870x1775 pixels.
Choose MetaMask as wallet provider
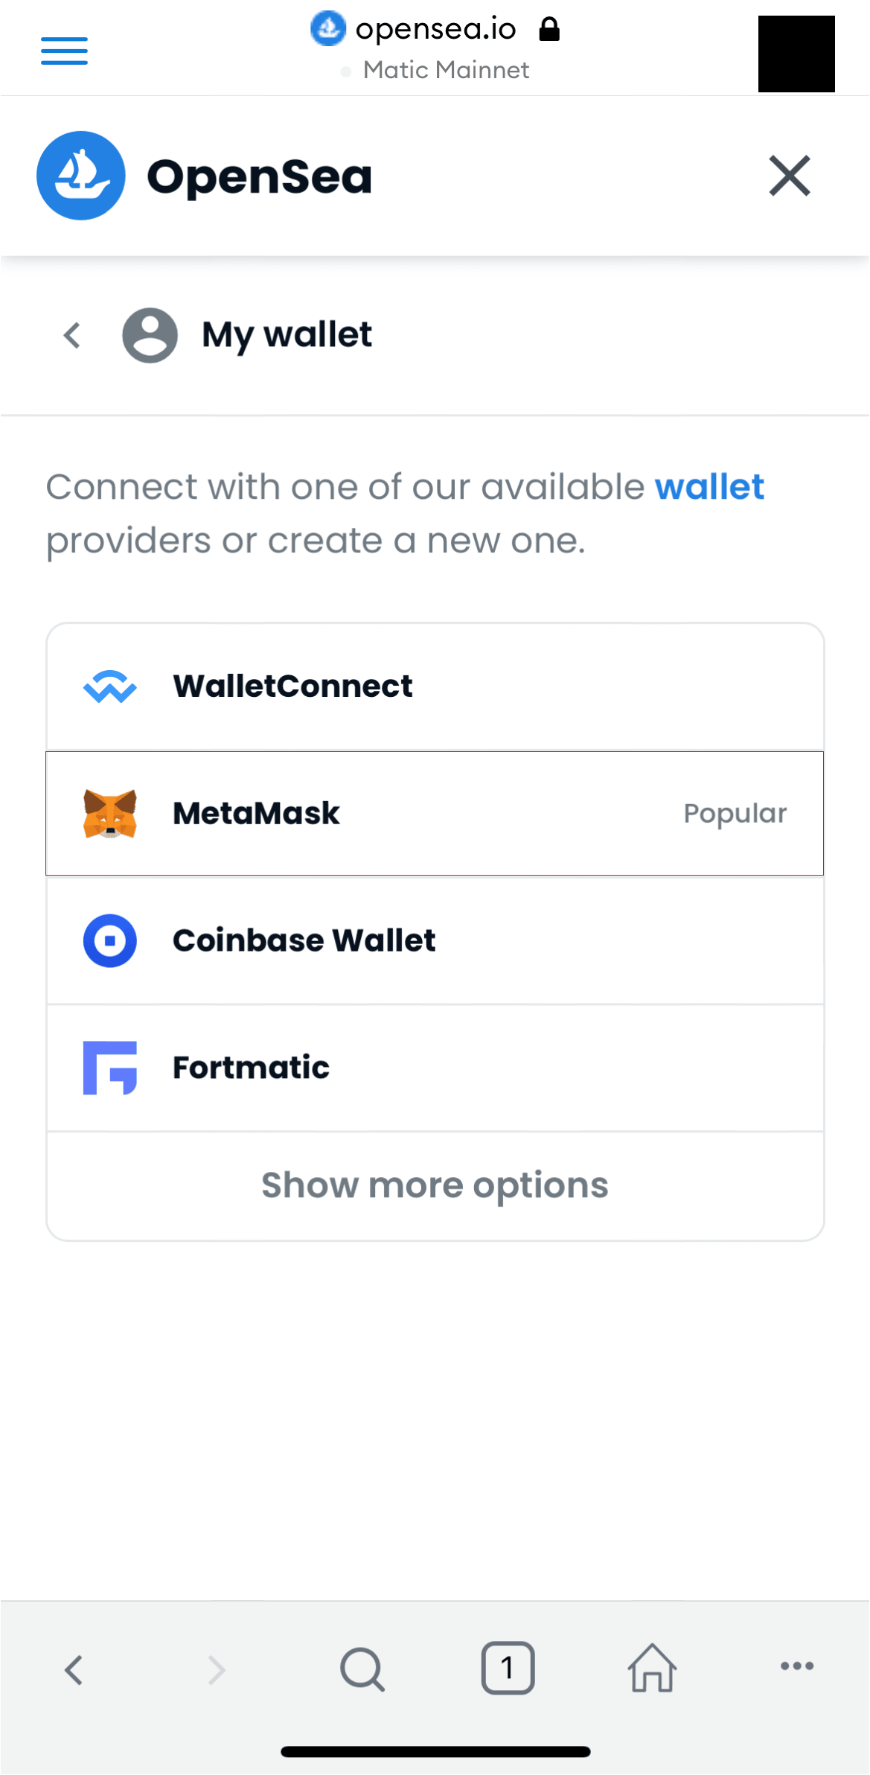[435, 814]
